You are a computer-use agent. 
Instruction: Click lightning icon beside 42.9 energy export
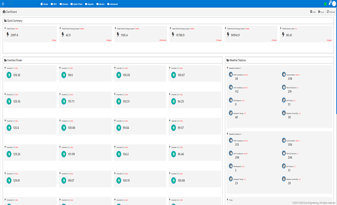click(63, 35)
